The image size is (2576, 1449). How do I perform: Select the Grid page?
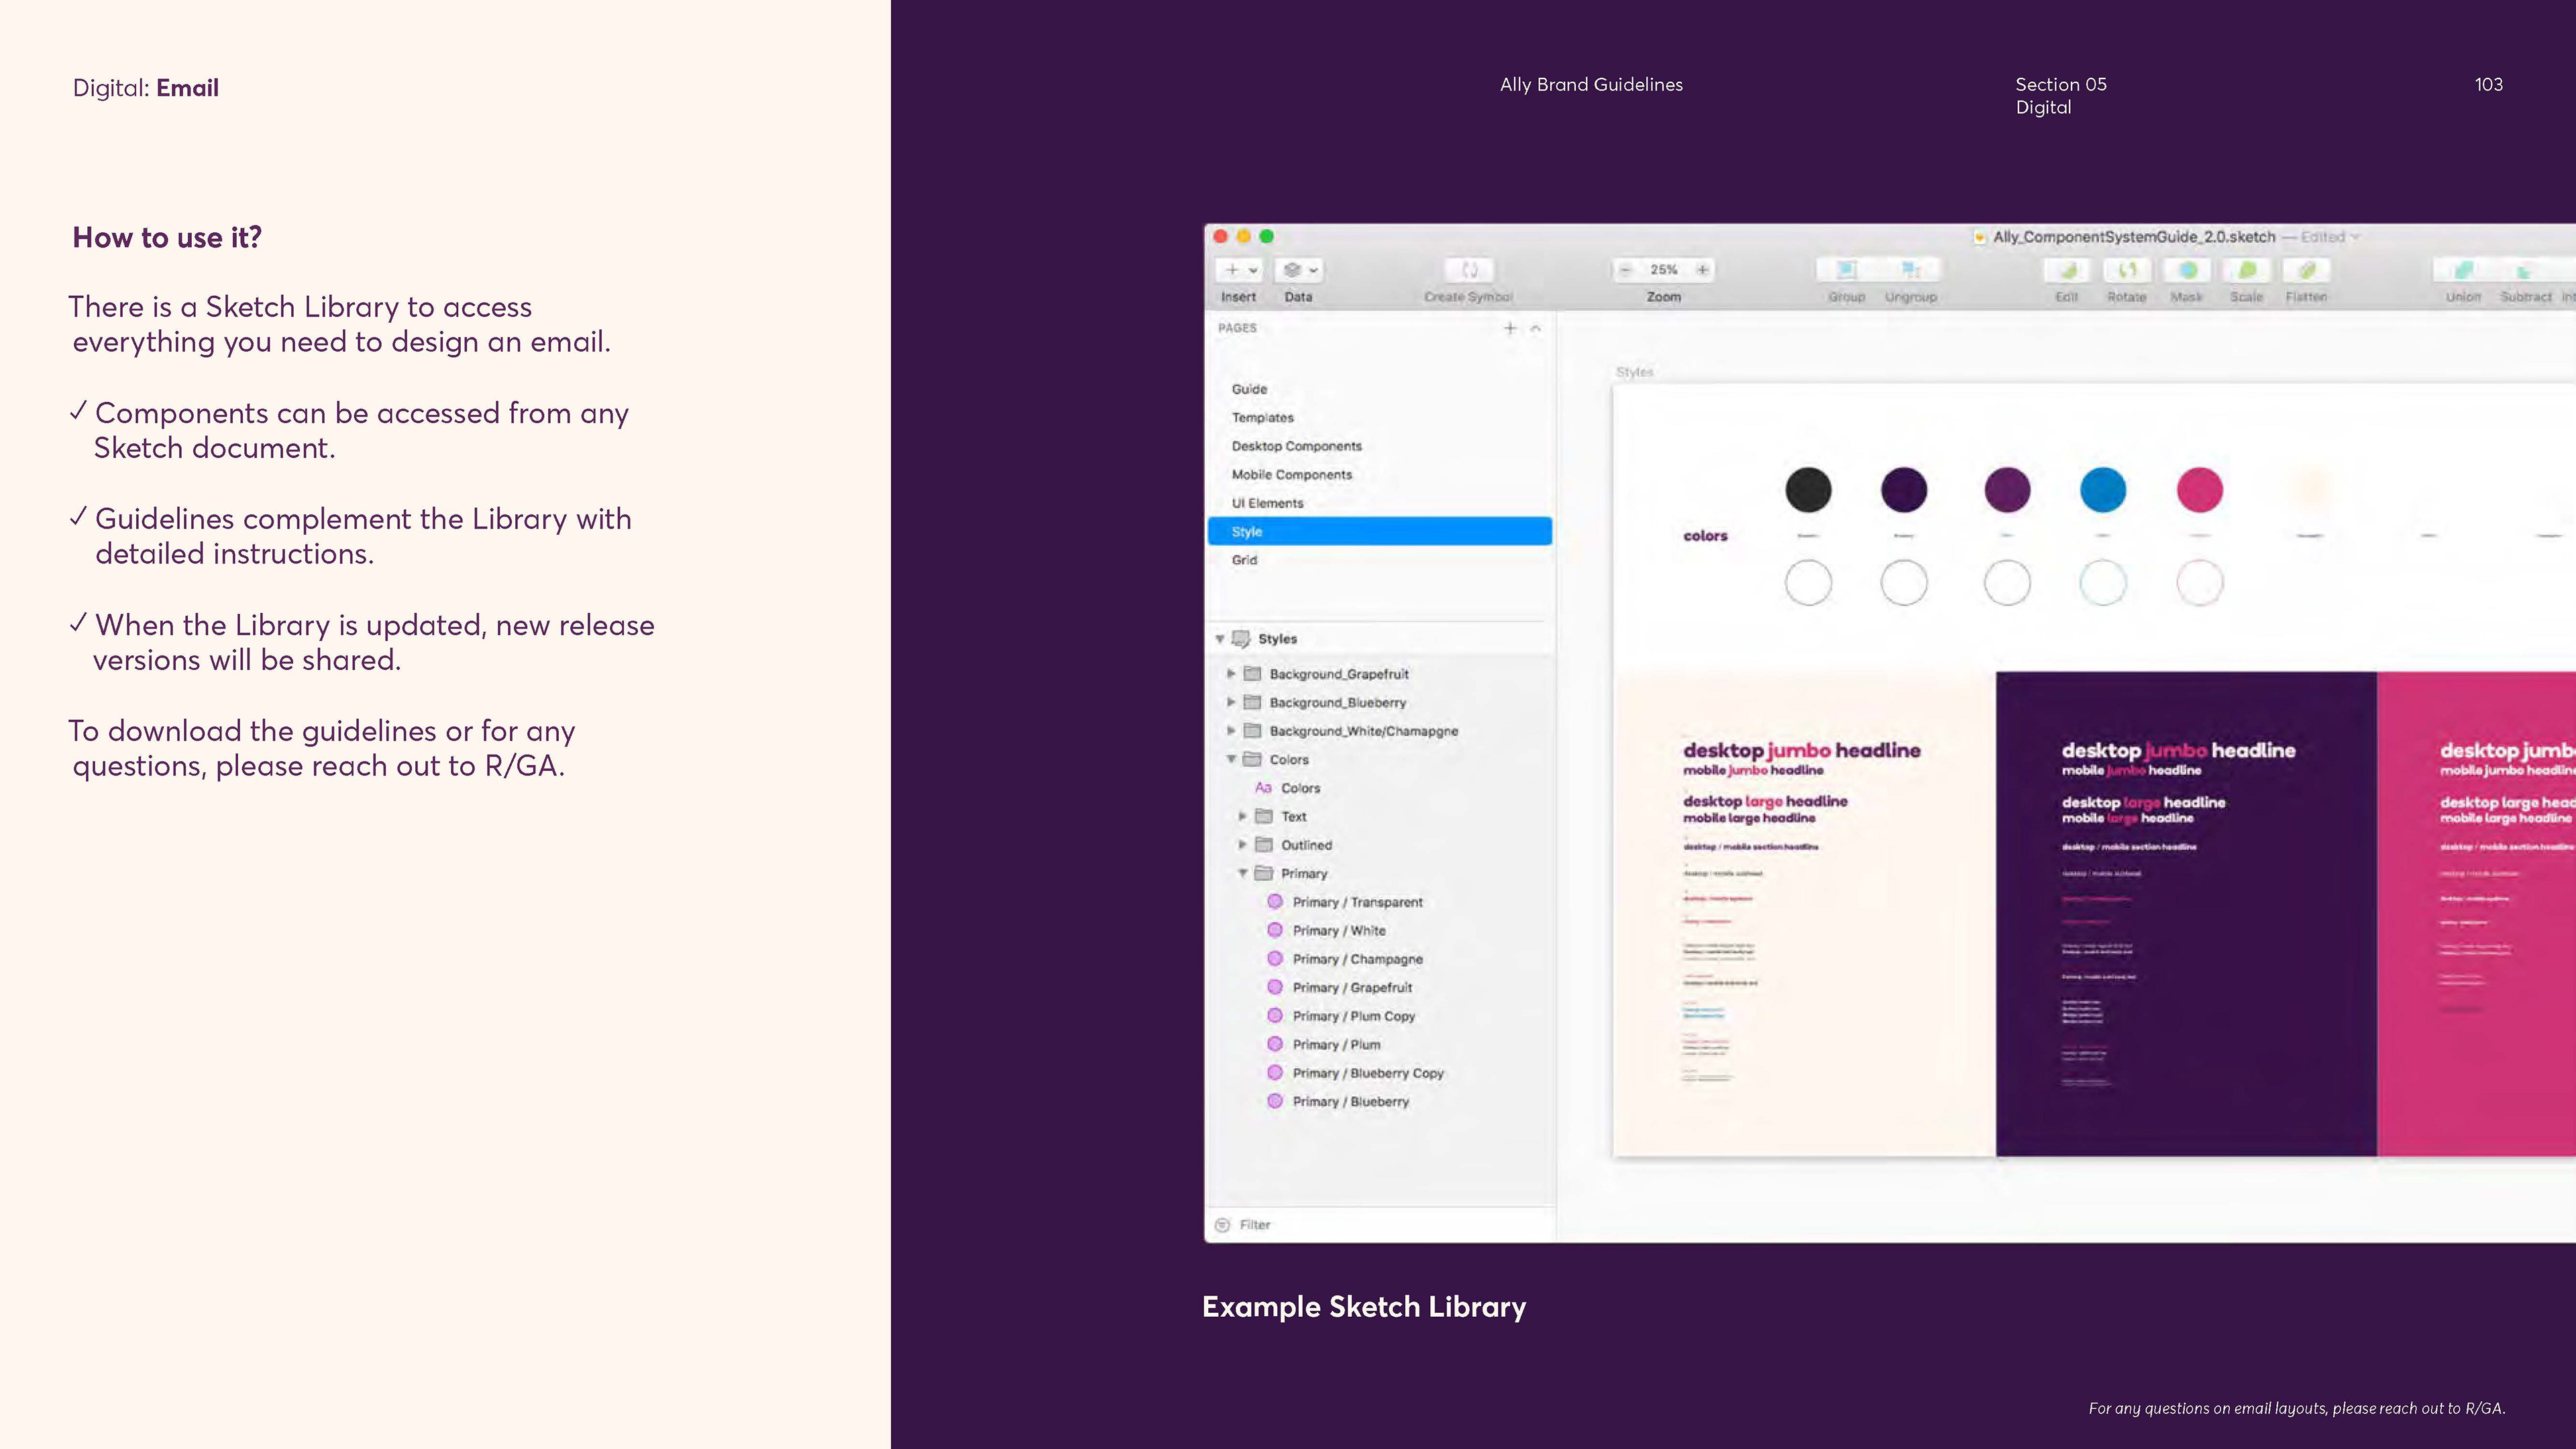[x=1244, y=560]
